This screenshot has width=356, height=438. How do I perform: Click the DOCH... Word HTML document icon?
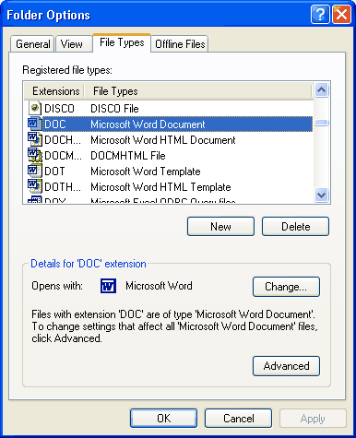click(35, 139)
